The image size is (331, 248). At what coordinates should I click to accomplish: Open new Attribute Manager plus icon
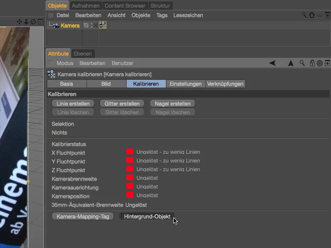tap(327, 63)
